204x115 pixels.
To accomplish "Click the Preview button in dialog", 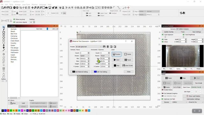I will (116, 54).
